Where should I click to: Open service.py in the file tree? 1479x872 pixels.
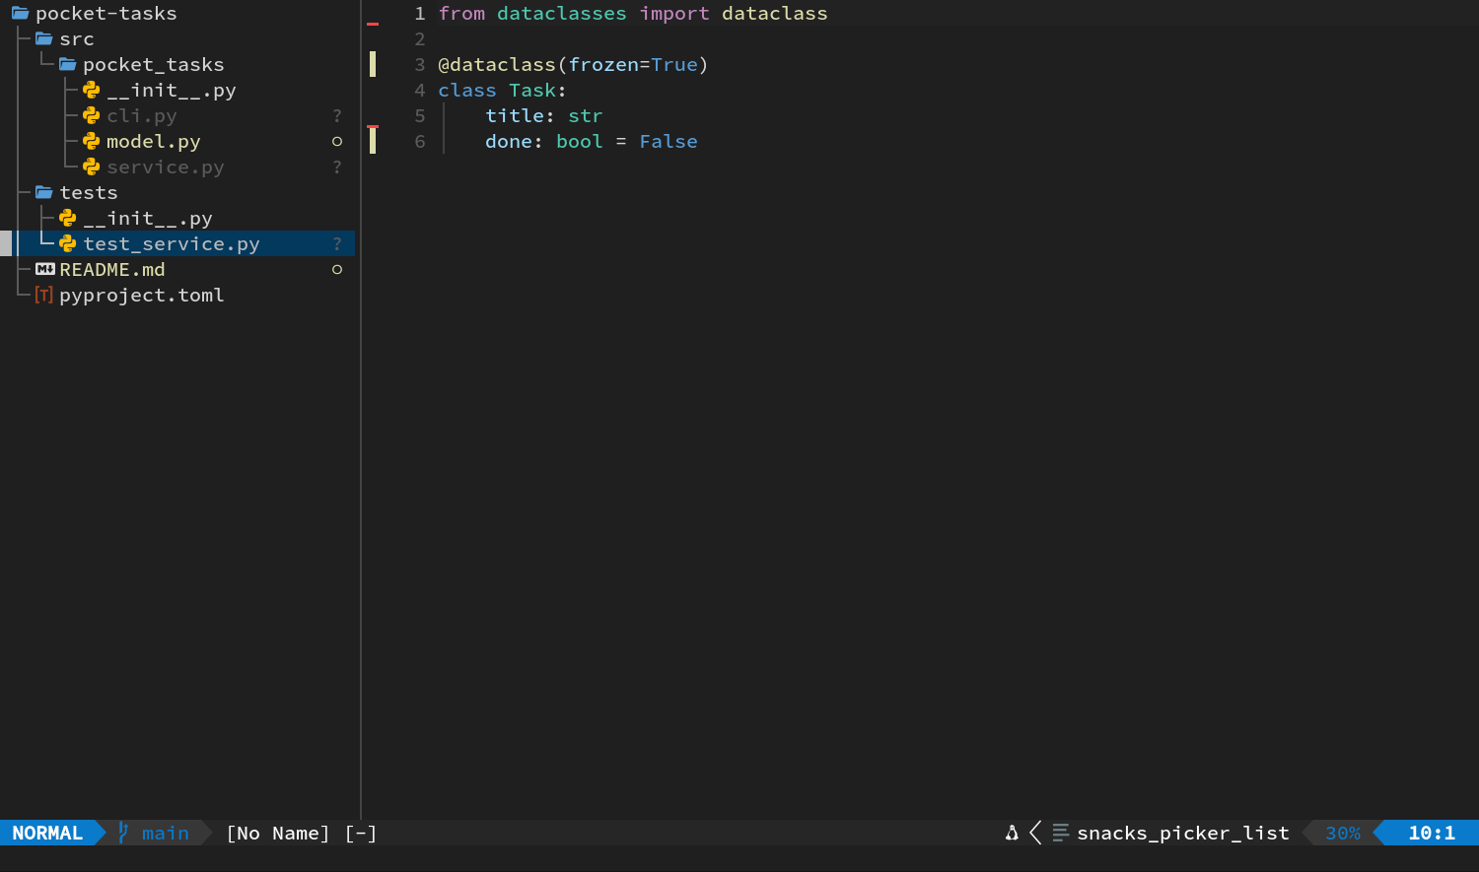point(166,168)
